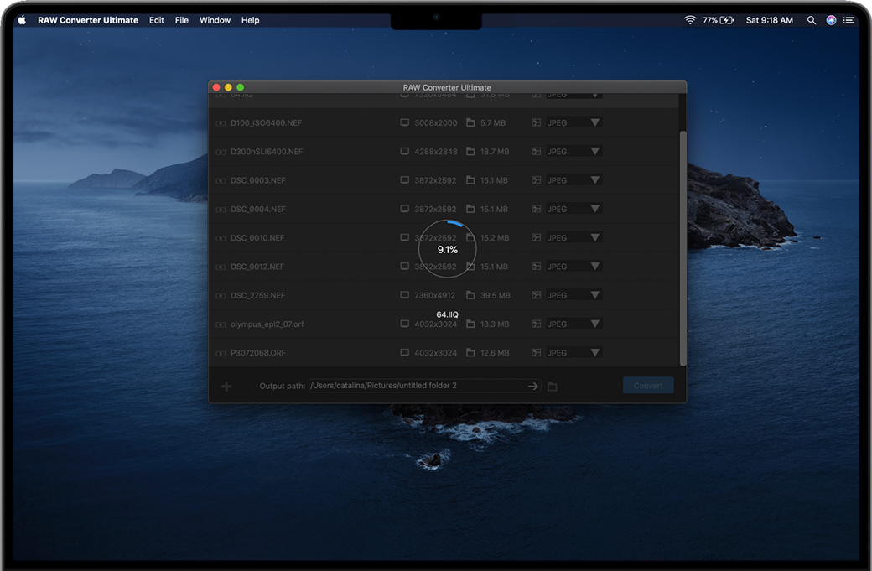Open the format dropdown for DSC_0004.NEF

click(x=594, y=210)
